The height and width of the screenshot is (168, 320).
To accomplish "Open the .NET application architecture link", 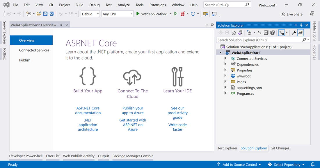I will point(88,125).
